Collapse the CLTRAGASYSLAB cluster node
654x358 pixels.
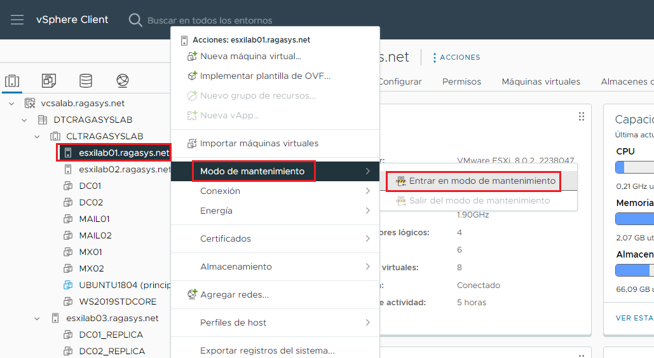click(37, 137)
